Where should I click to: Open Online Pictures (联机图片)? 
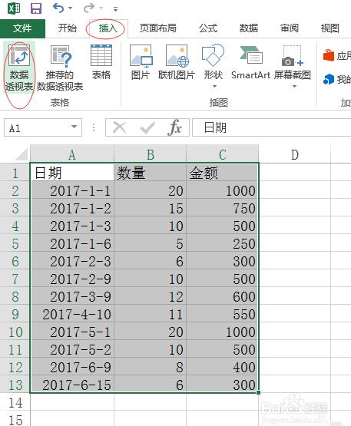tap(177, 62)
